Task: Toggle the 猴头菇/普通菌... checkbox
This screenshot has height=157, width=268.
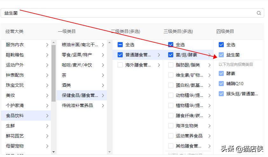Action: (x=221, y=94)
